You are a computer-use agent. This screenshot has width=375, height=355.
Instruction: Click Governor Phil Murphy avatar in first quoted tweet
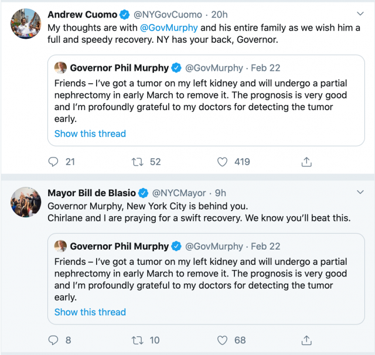coord(60,67)
